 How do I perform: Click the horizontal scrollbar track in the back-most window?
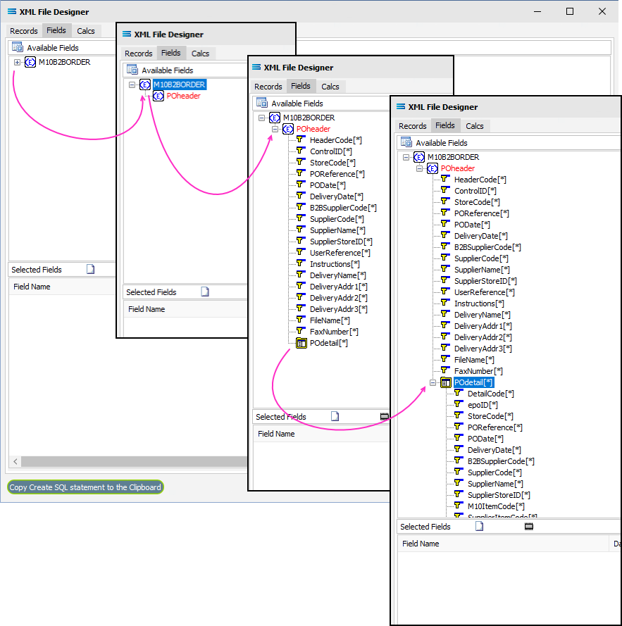coord(135,461)
